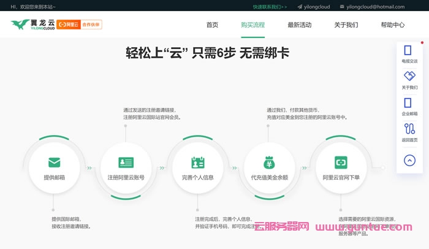Click the profile badge icon 完善个人信息
Viewport: 429px width, 249px height.
198,163
